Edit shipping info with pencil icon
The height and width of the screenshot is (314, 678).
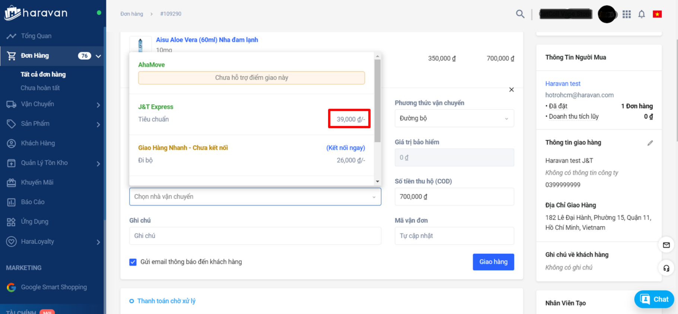[650, 143]
